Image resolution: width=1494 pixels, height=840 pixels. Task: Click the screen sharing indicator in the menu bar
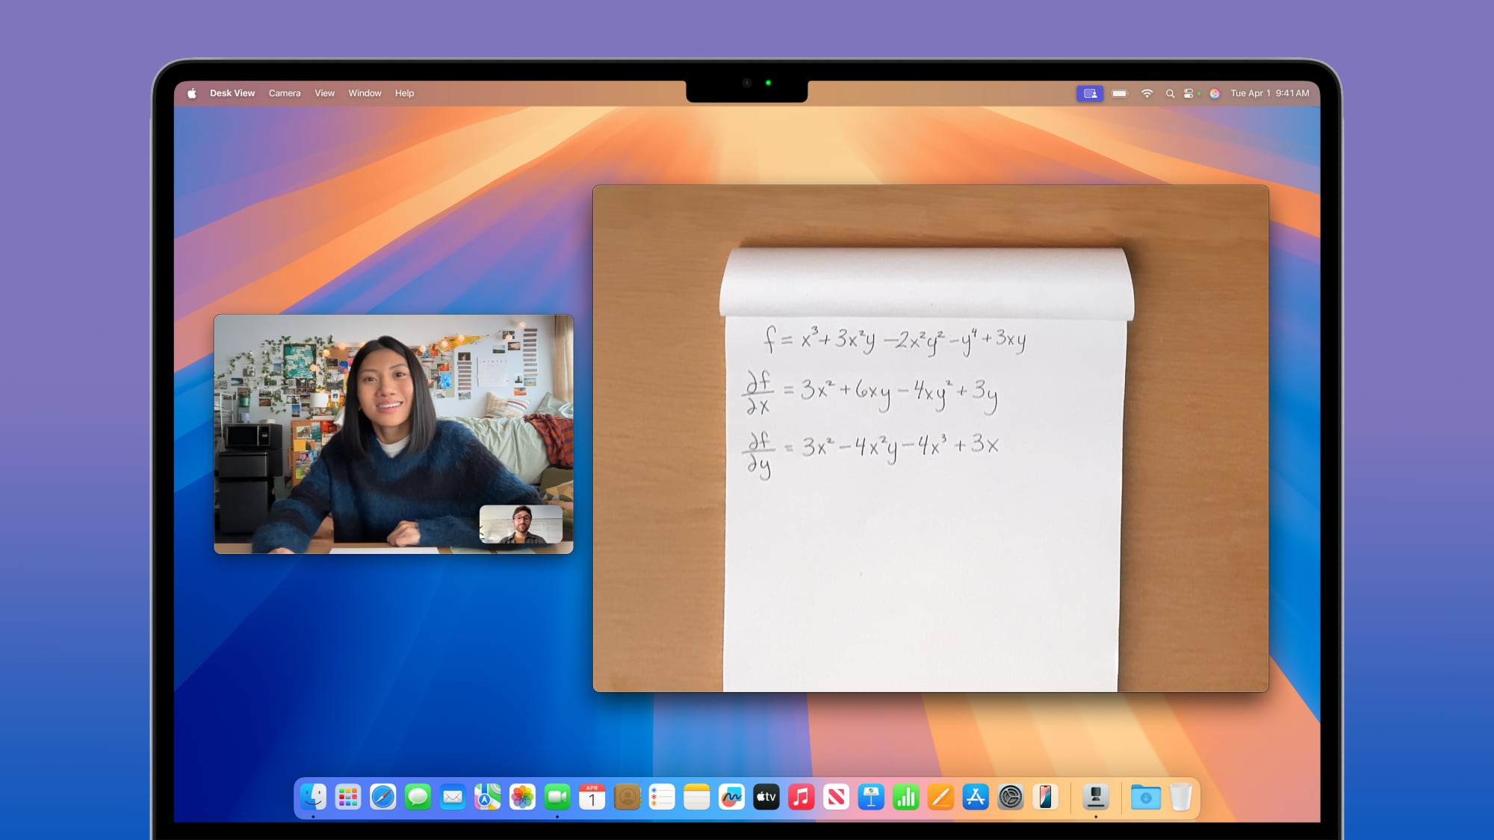click(x=1091, y=93)
